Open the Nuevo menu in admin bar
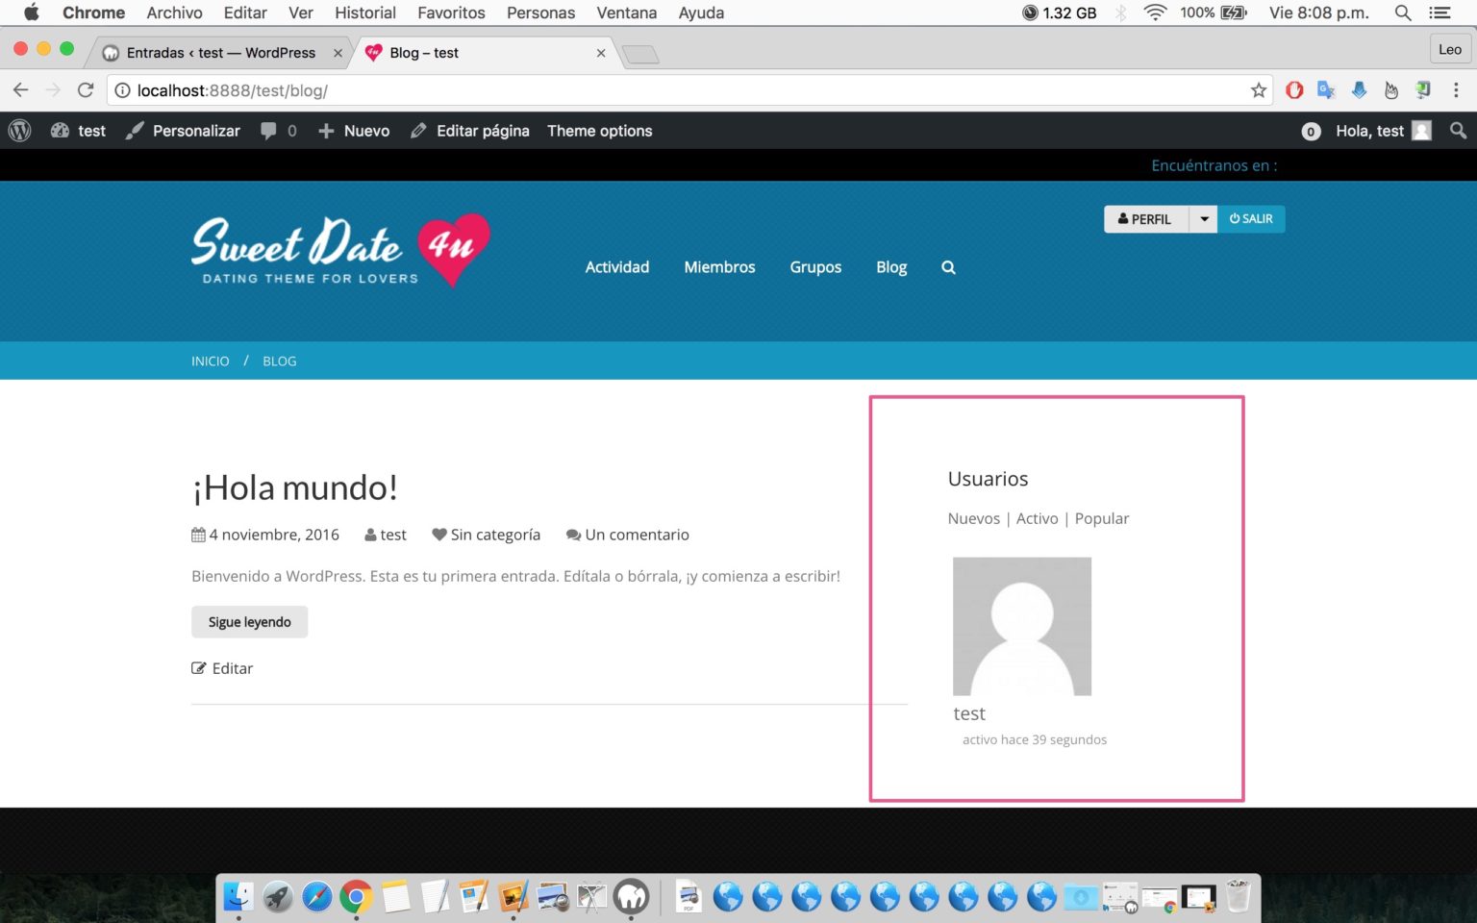 pyautogui.click(x=354, y=131)
